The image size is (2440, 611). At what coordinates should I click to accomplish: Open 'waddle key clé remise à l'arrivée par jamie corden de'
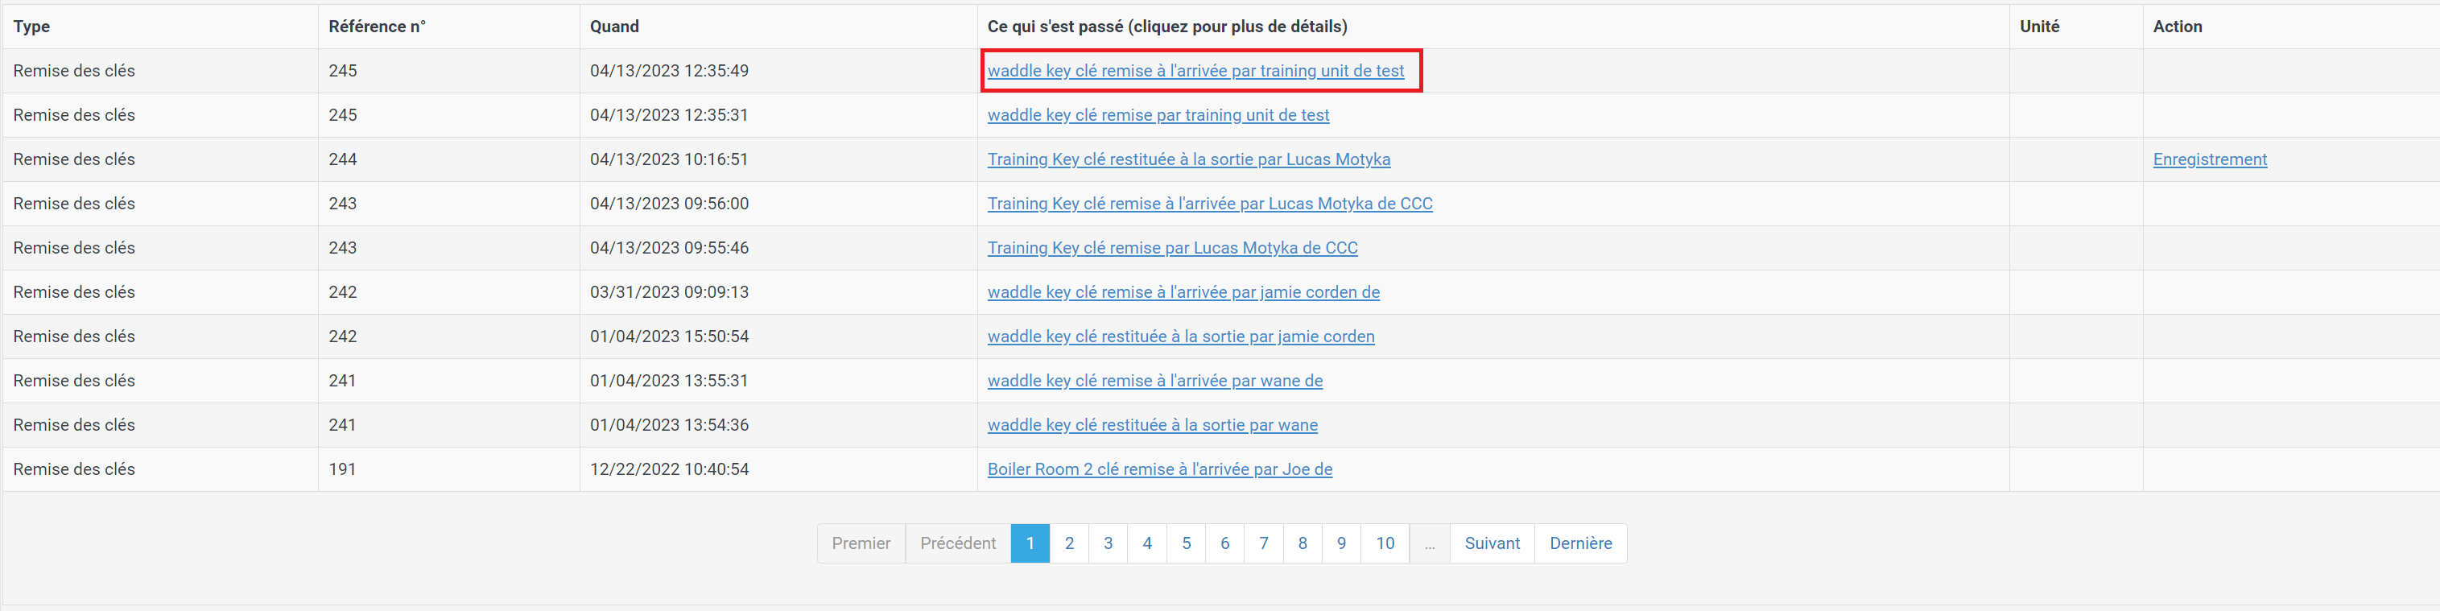(x=1183, y=291)
